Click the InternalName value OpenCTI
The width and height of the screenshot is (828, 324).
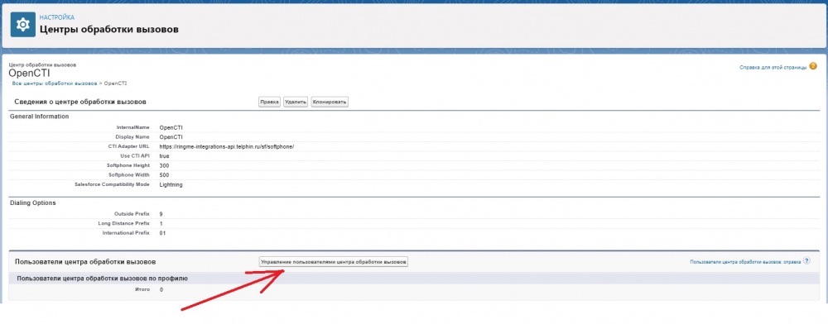[171, 127]
